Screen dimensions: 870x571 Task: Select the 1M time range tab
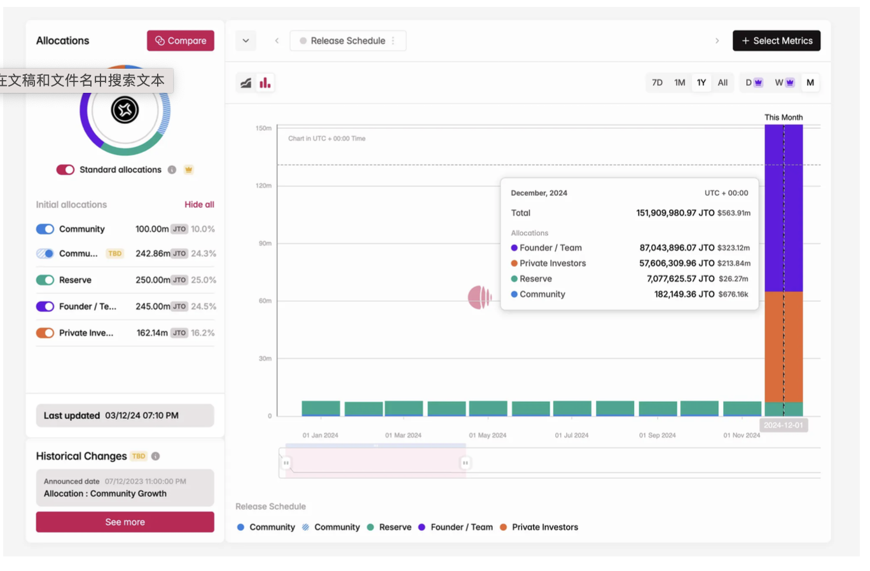679,83
